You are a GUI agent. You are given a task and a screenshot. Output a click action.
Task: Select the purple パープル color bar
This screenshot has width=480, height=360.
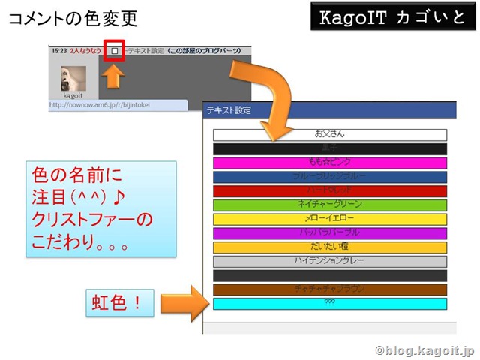pos(330,233)
